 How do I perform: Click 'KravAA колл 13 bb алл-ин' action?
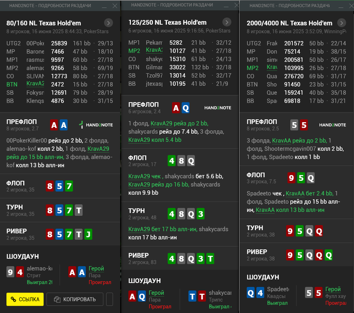290,210
